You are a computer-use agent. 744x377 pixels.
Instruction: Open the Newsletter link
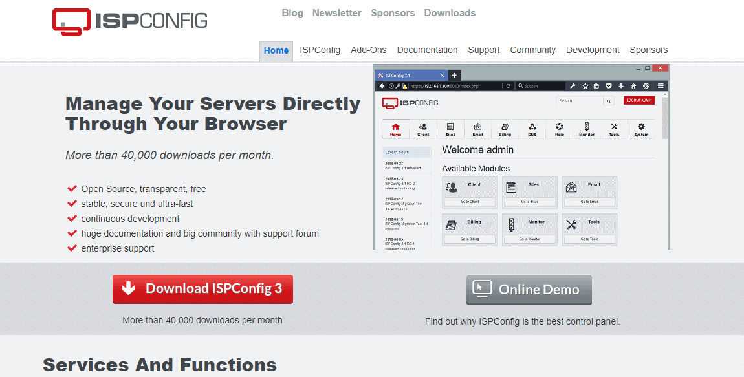click(337, 13)
